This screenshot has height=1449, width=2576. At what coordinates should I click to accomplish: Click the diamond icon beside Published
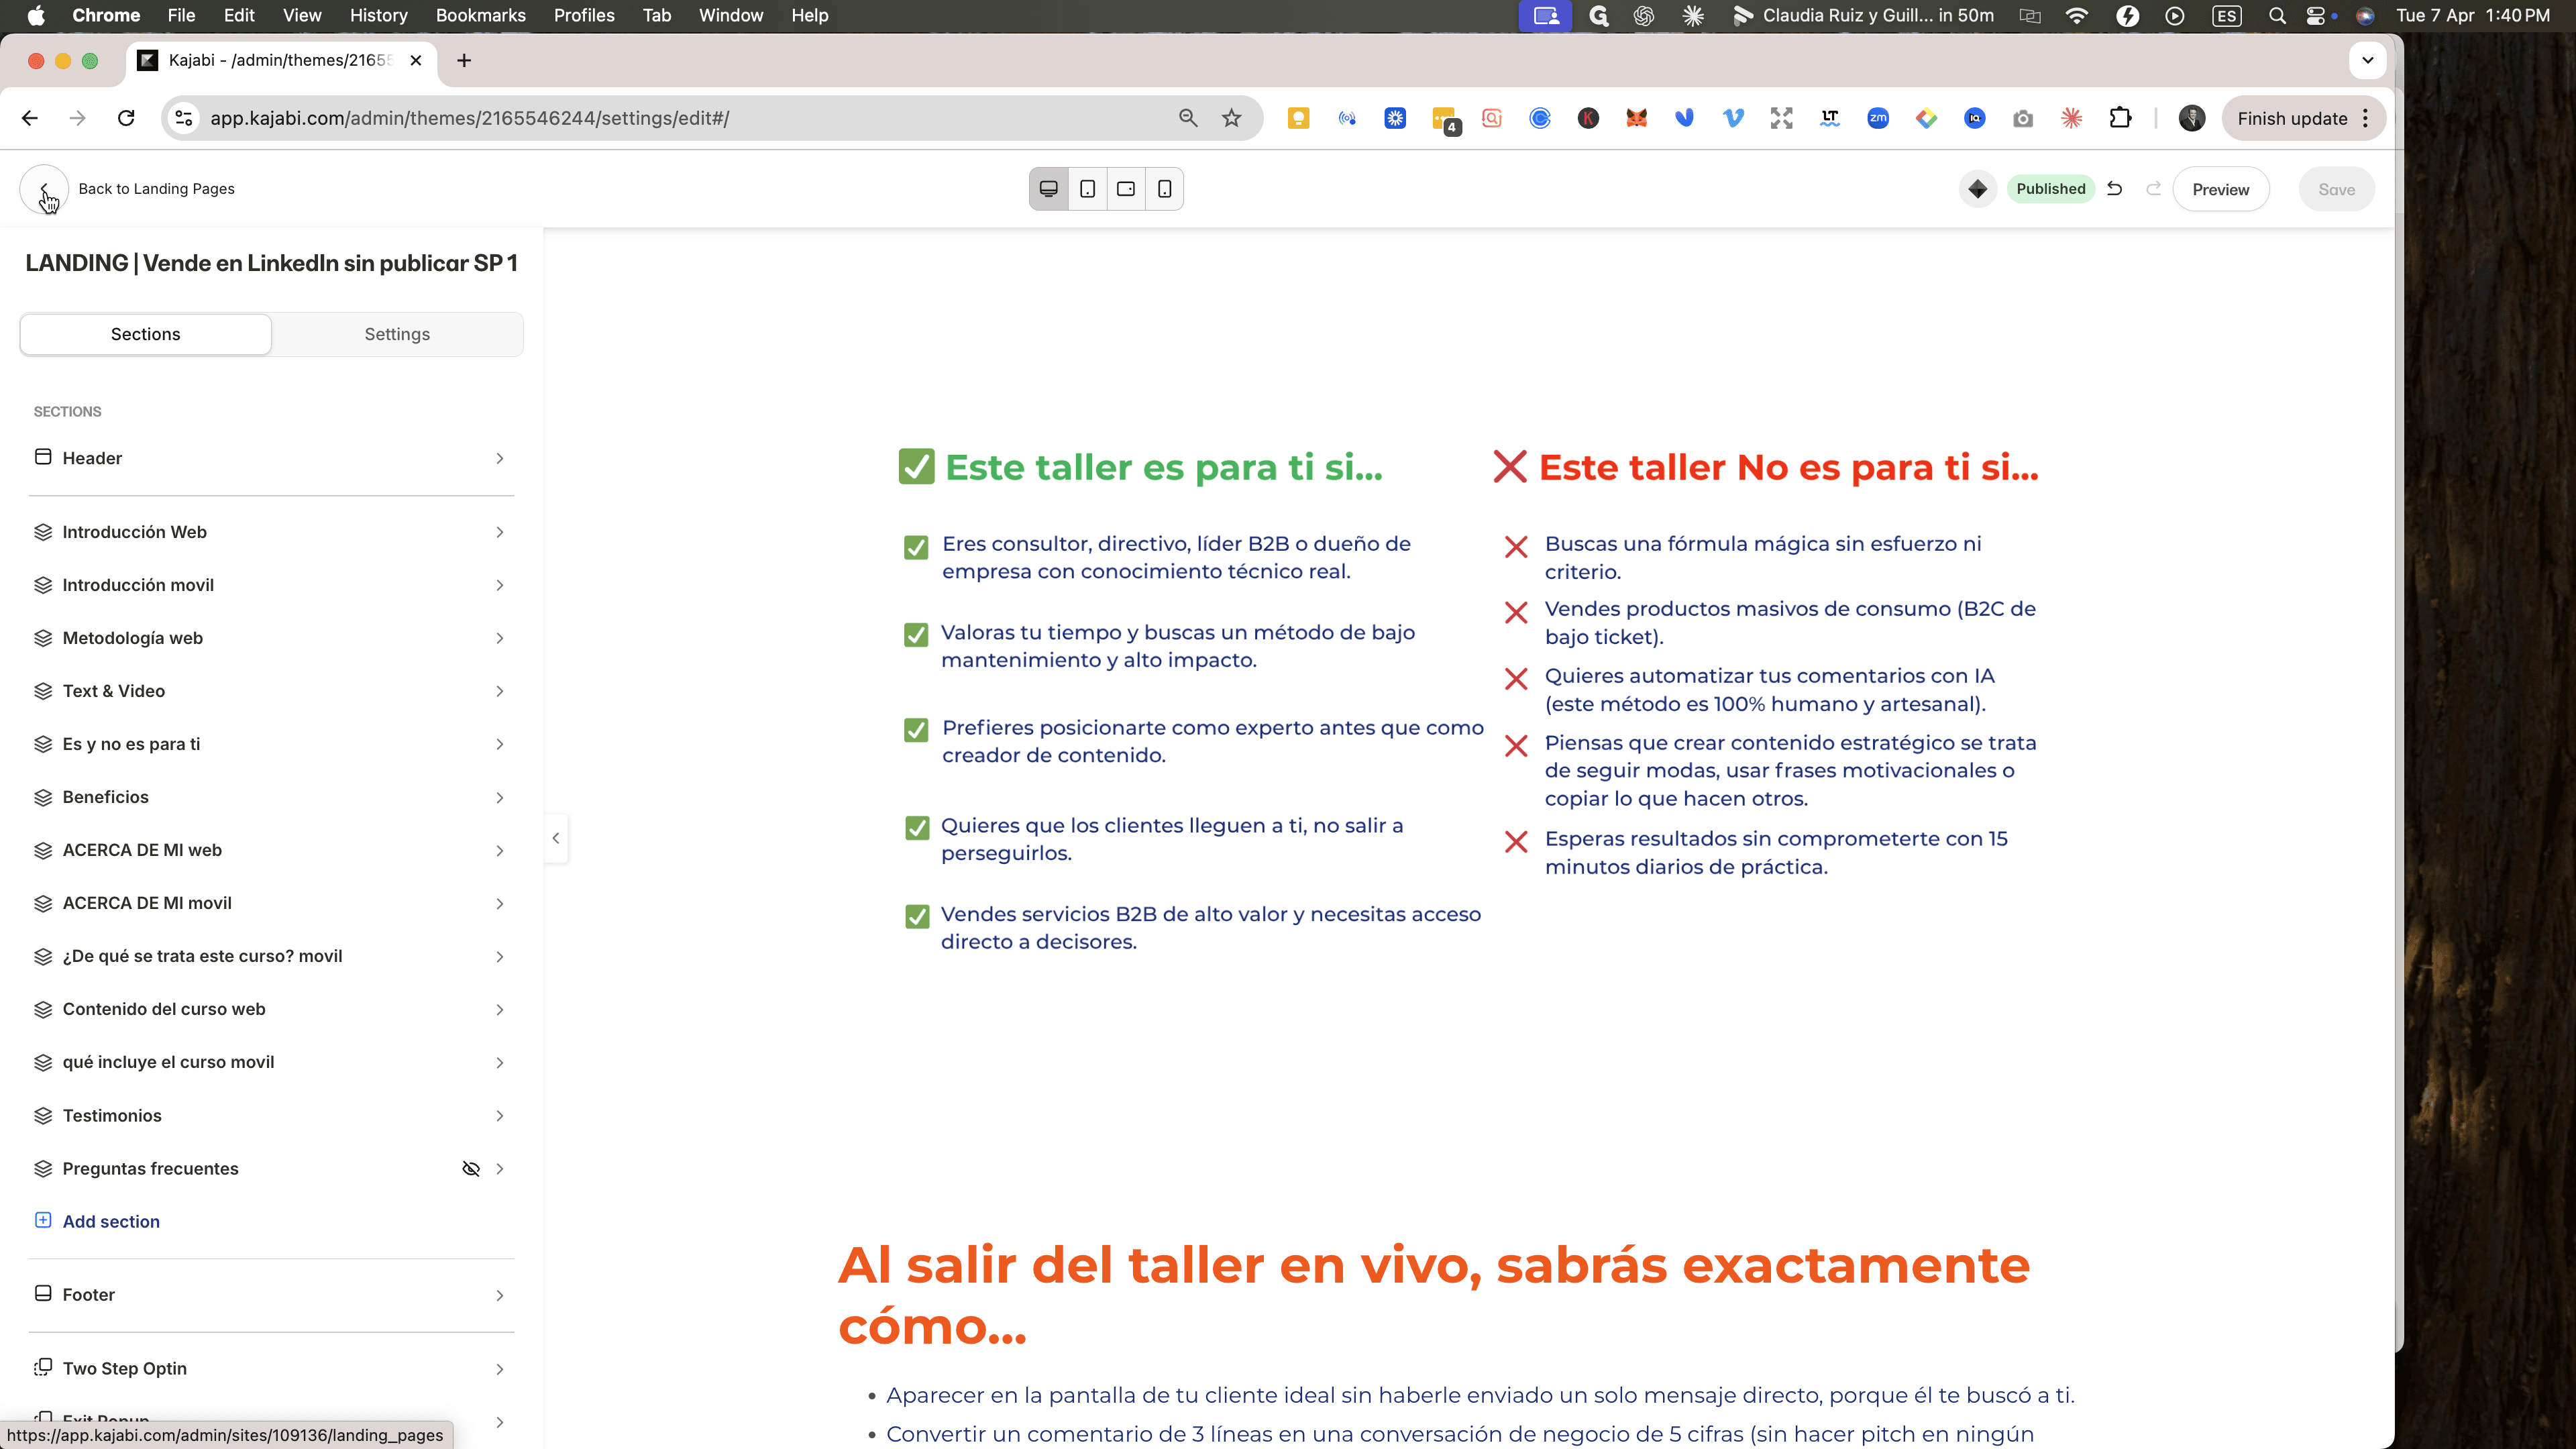(1977, 189)
